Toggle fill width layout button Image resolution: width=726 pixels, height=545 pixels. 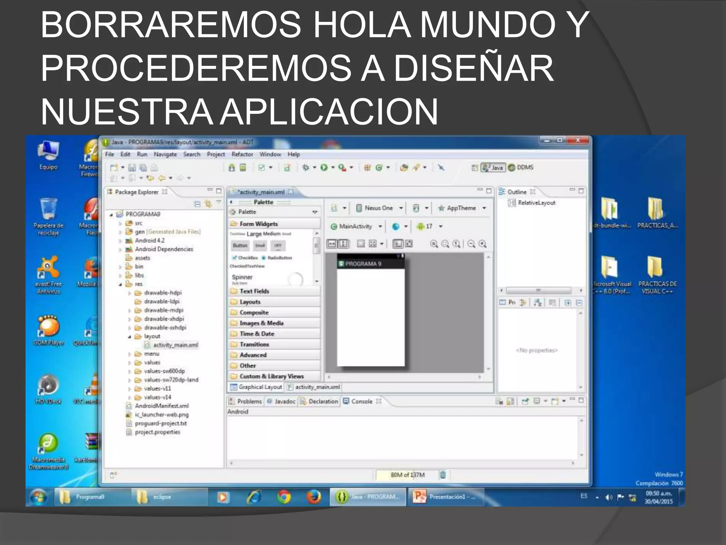(x=332, y=244)
